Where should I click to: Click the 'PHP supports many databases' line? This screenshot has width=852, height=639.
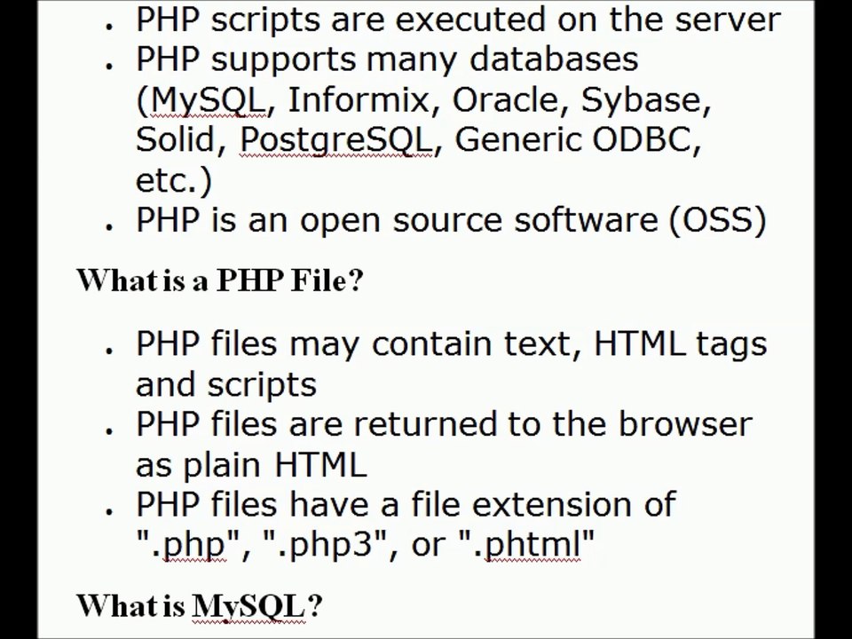387,59
